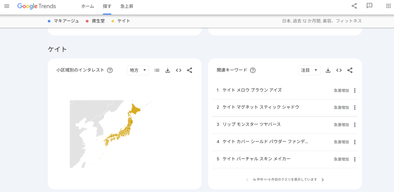Open query ケイト メロウ ブラウン アイズ
This screenshot has width=394, height=192.
tap(252, 90)
